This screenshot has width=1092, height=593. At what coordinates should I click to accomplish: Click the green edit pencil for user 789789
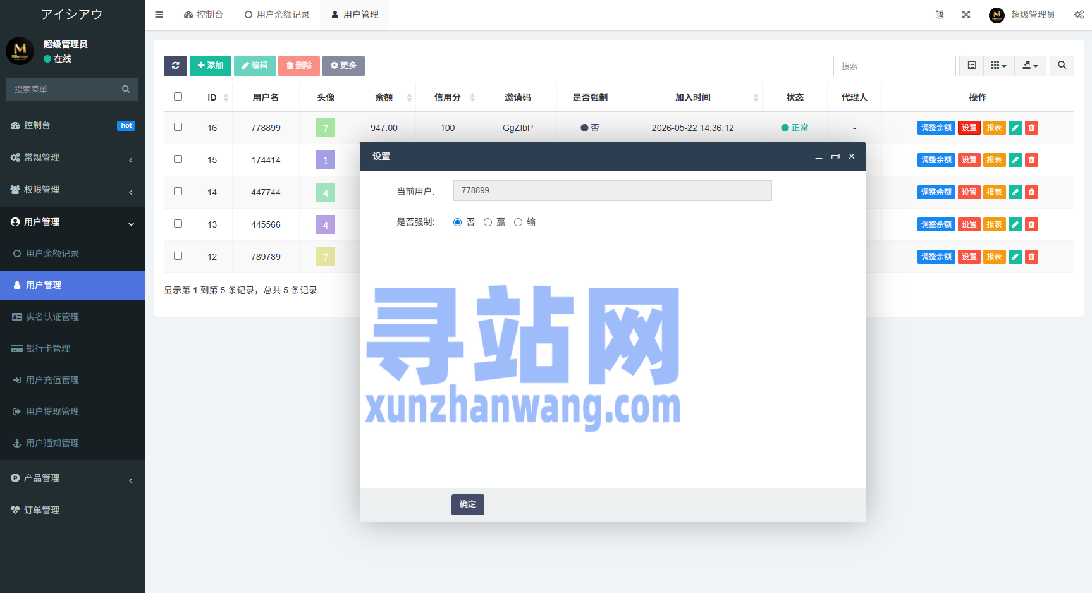(x=1015, y=257)
